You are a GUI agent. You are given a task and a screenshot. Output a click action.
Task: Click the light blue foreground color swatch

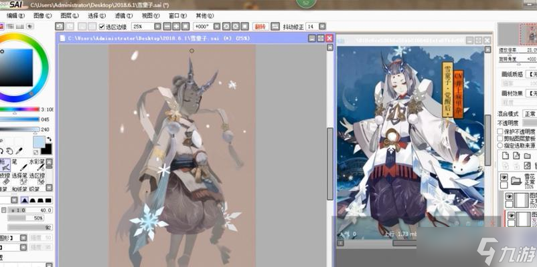point(38,142)
